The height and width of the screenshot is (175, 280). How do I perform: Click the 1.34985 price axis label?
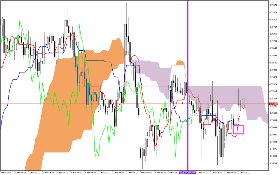coord(273,135)
